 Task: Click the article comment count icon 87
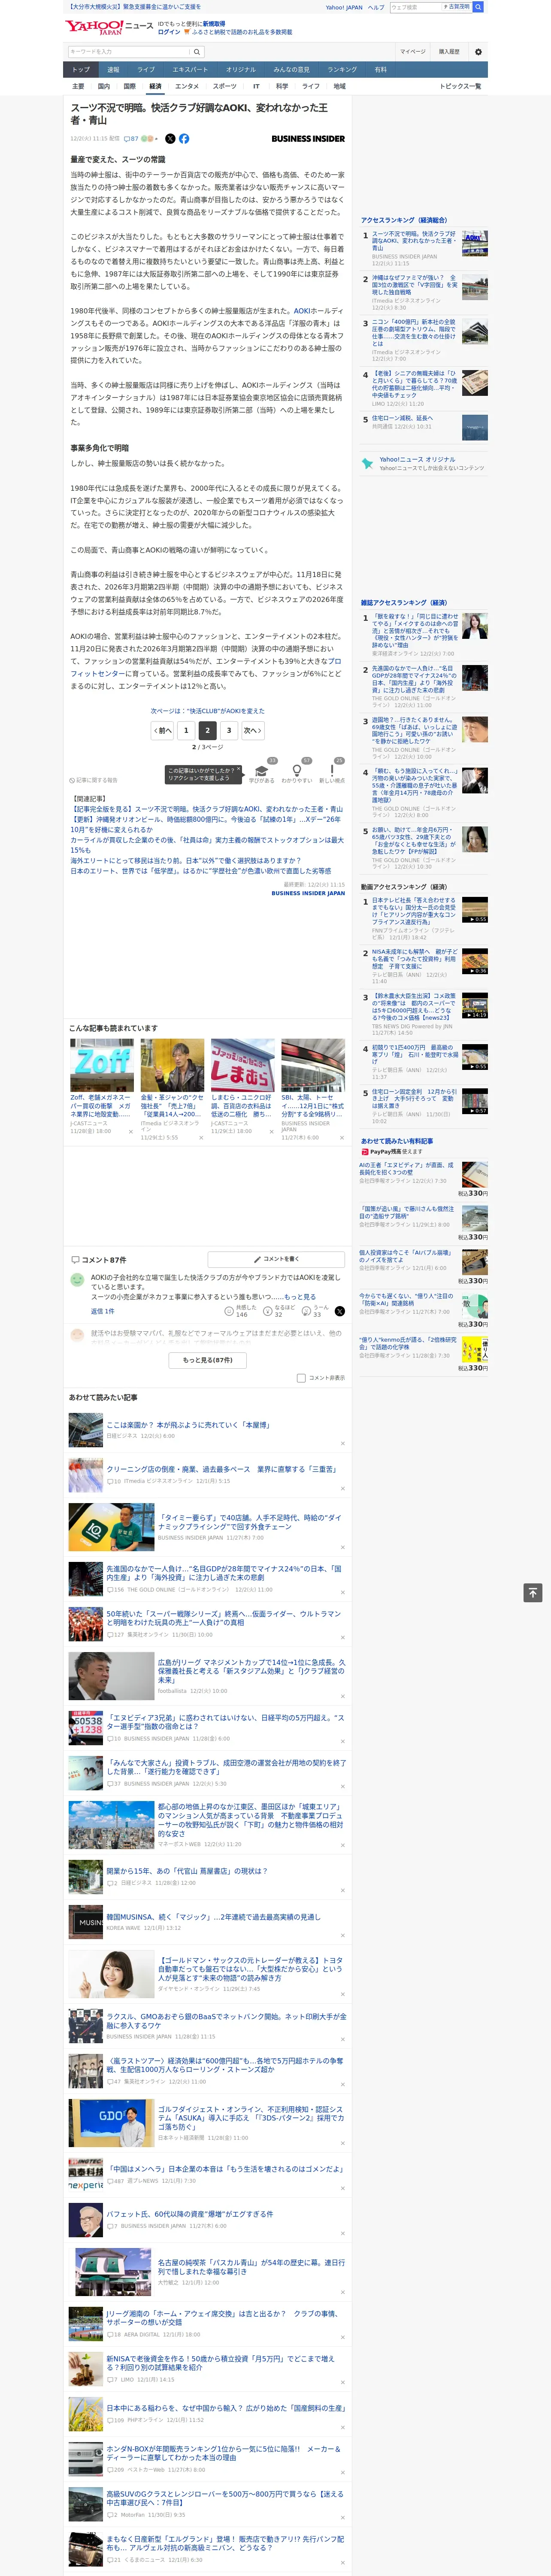pyautogui.click(x=131, y=139)
